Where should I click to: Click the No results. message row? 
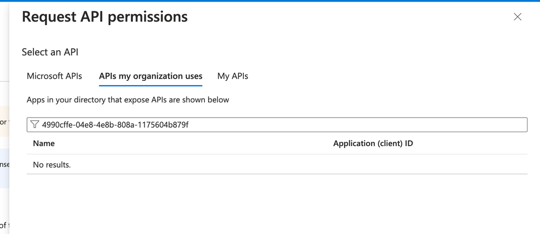pyautogui.click(x=52, y=164)
